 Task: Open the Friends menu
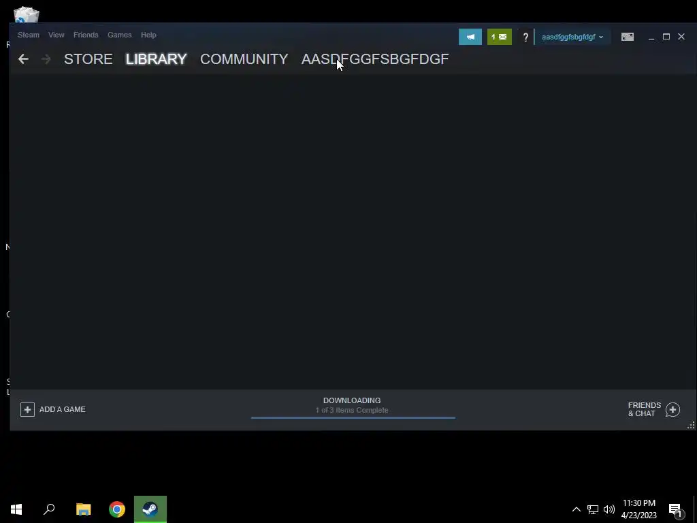coord(86,35)
